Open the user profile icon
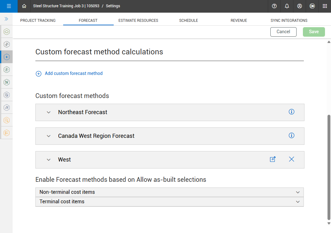The height and width of the screenshot is (233, 331). [x=299, y=6]
